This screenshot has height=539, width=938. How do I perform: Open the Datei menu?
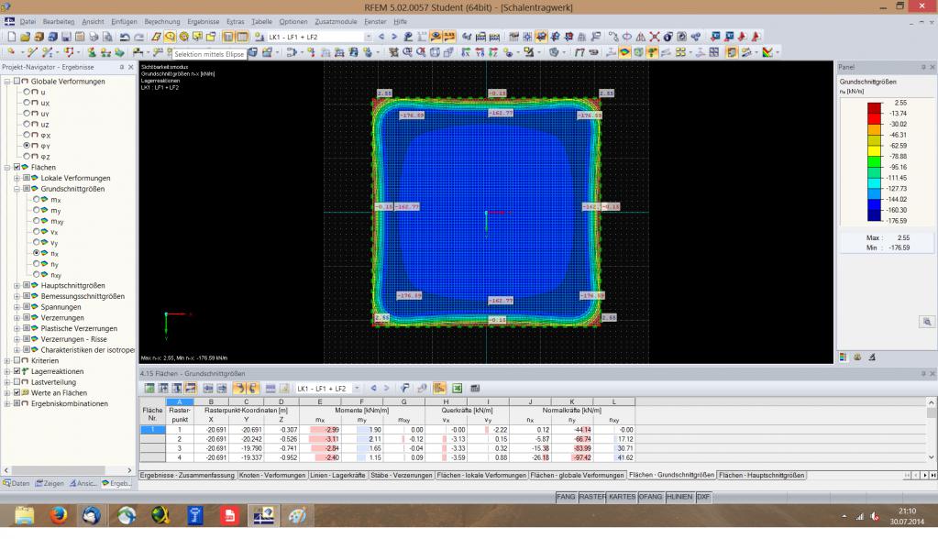[x=28, y=21]
